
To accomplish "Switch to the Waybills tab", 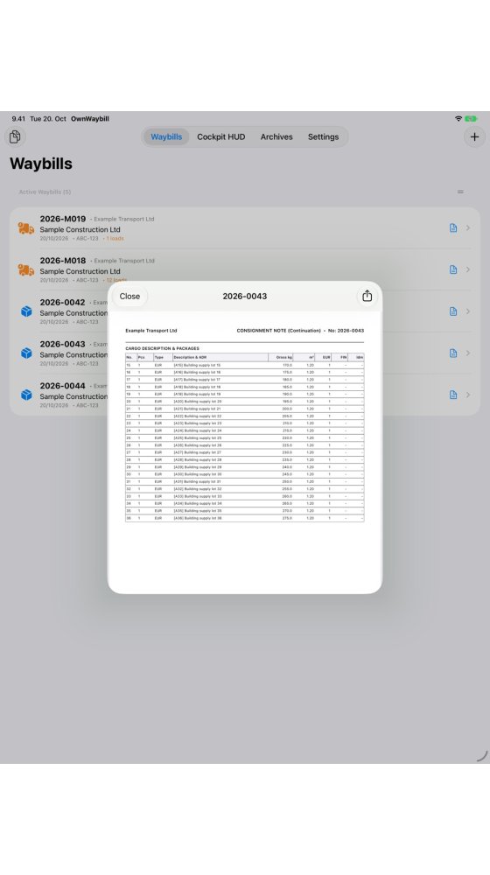I will 166,136.
